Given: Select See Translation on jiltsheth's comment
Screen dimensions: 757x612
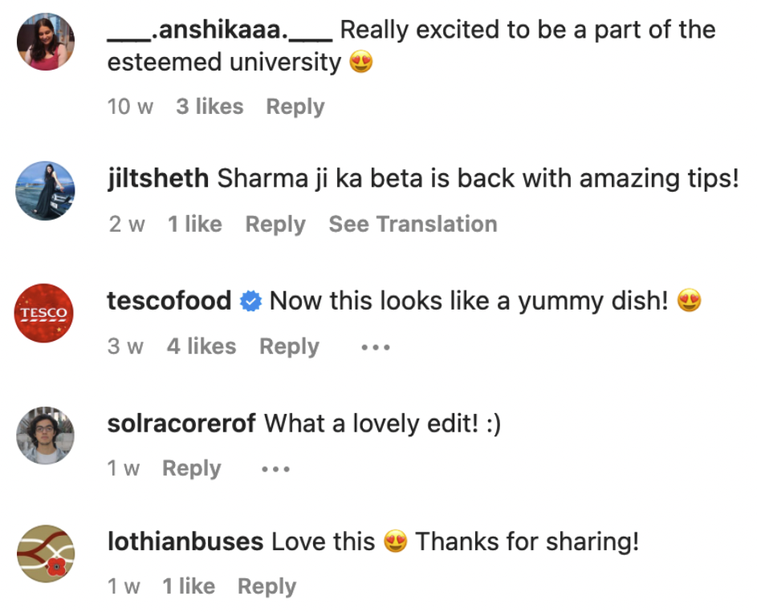Looking at the screenshot, I should point(413,225).
